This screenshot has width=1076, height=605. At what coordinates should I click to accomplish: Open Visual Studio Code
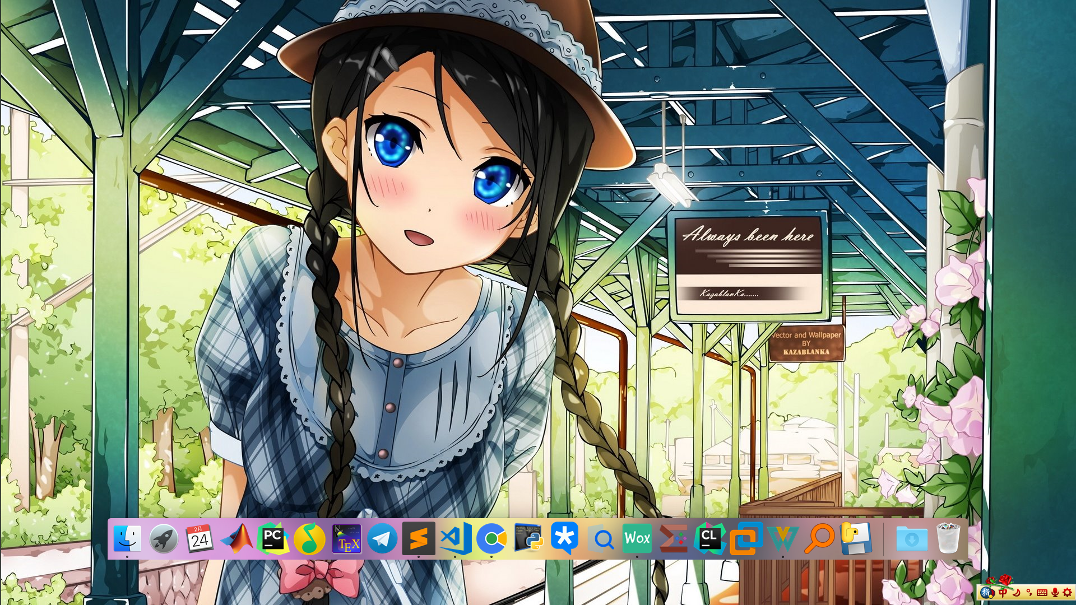(x=455, y=539)
